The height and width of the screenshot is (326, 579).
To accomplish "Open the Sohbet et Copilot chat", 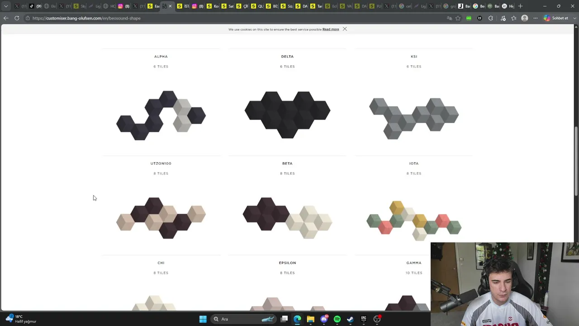I will (x=556, y=18).
